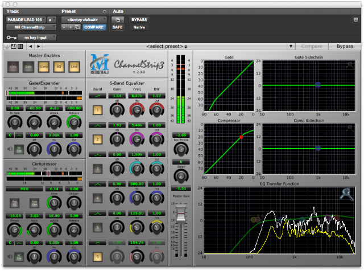Click the Compressor threshold value -16.08 field

14,216
